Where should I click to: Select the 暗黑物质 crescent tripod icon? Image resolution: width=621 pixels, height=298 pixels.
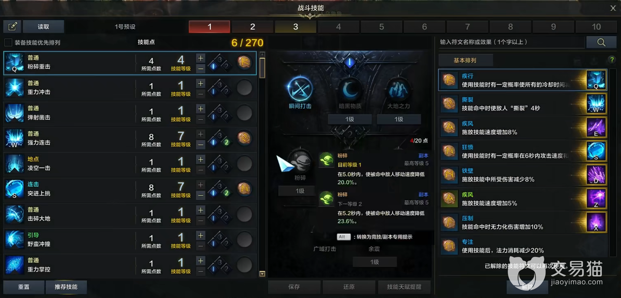pyautogui.click(x=350, y=90)
